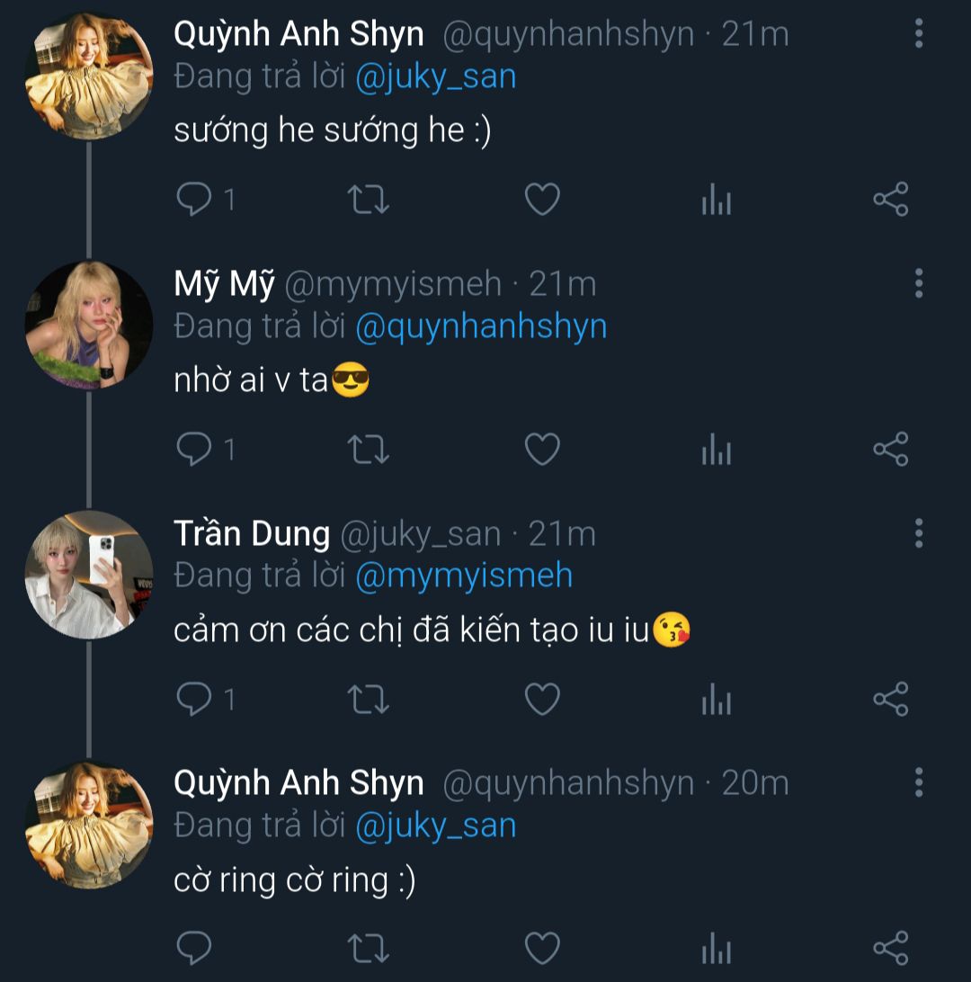The height and width of the screenshot is (982, 971).
Task: Like Mỹ Mỹ's "nhờ ai v ta" tweet
Action: point(542,449)
